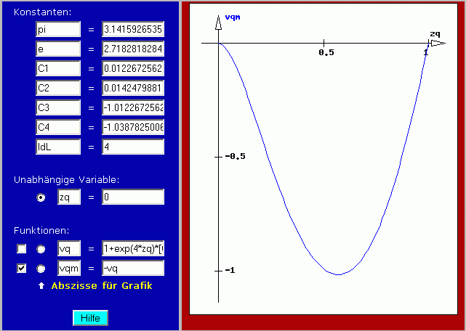
Task: Click the e constant value field
Action: click(133, 49)
